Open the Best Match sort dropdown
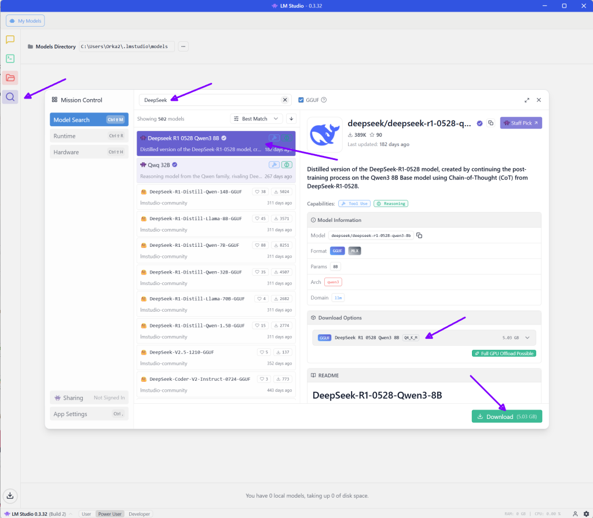 (x=255, y=119)
